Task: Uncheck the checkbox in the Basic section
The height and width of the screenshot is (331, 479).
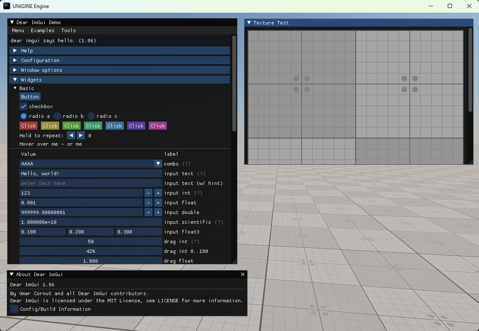Action: (23, 106)
